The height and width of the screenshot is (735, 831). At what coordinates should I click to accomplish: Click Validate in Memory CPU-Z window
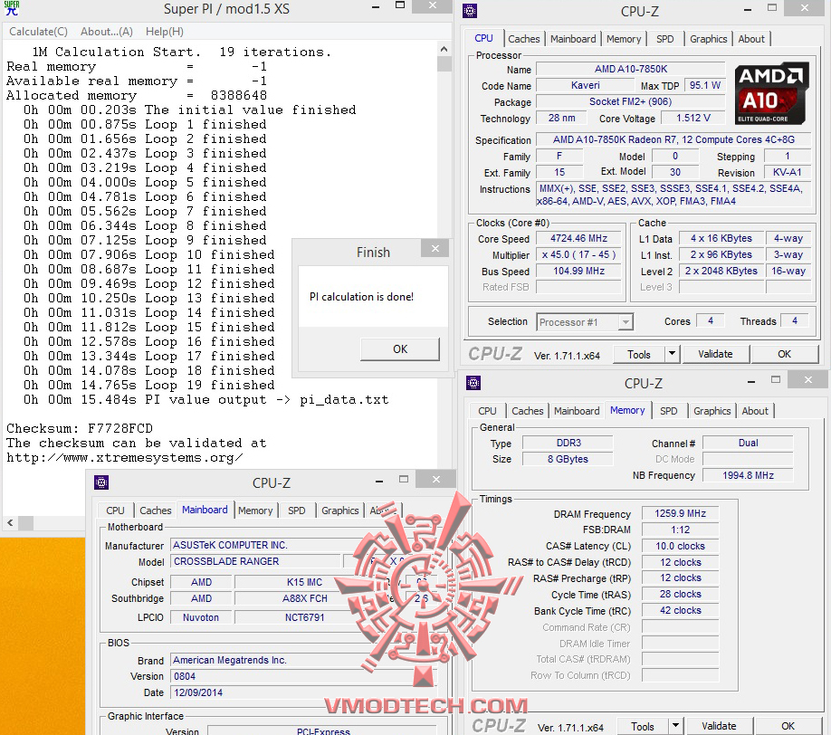coord(719,726)
